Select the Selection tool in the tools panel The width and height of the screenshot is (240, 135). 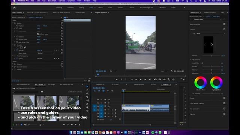87,87
